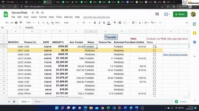
Task: Click the Transfer button
Action: pos(111,37)
